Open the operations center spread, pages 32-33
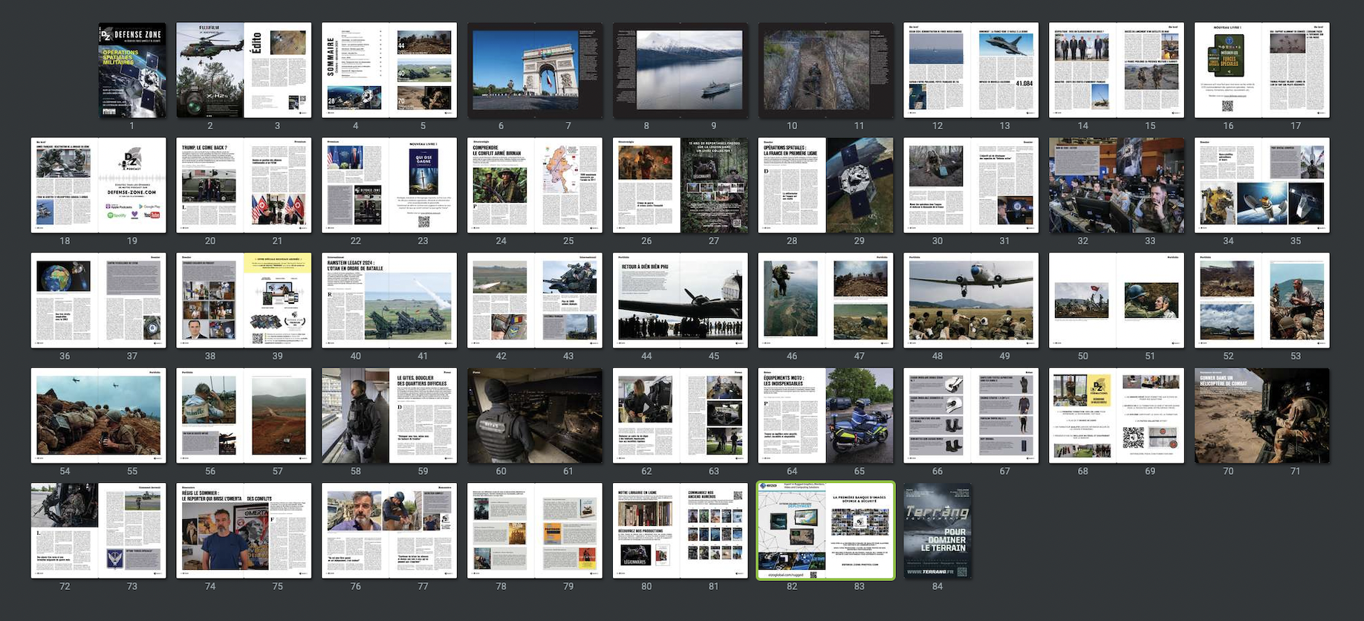 tap(1116, 185)
